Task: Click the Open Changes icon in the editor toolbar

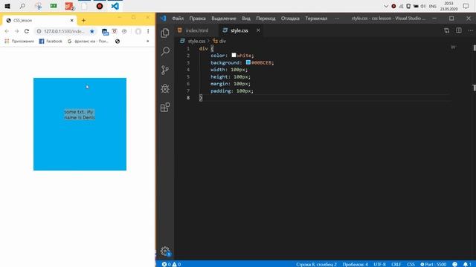Action: coord(446,30)
